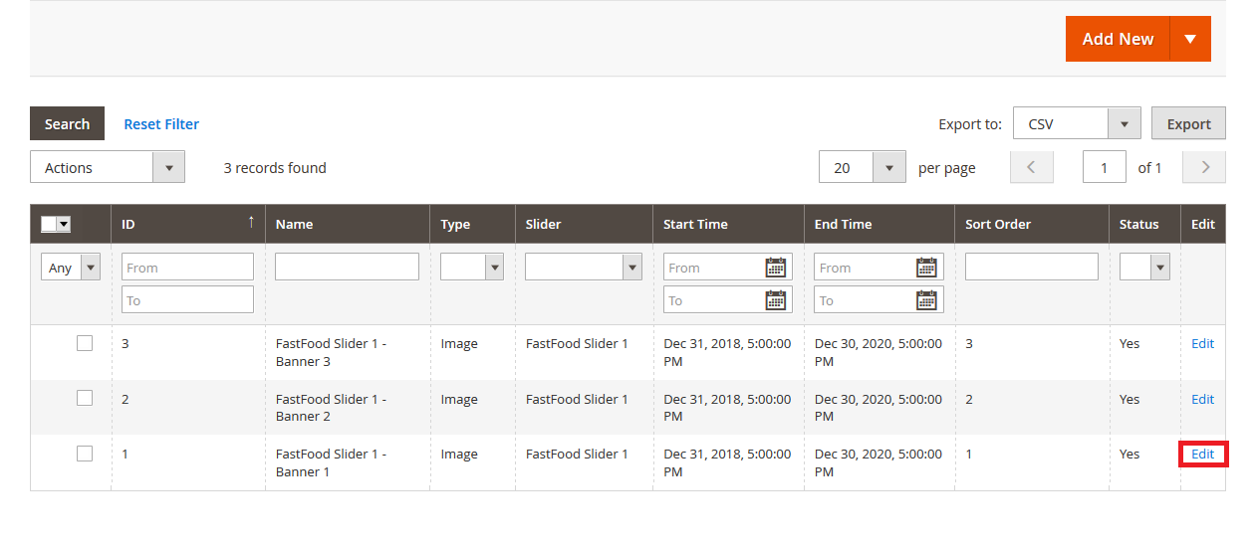Open the Actions dropdown
1256x550 pixels.
pyautogui.click(x=108, y=168)
